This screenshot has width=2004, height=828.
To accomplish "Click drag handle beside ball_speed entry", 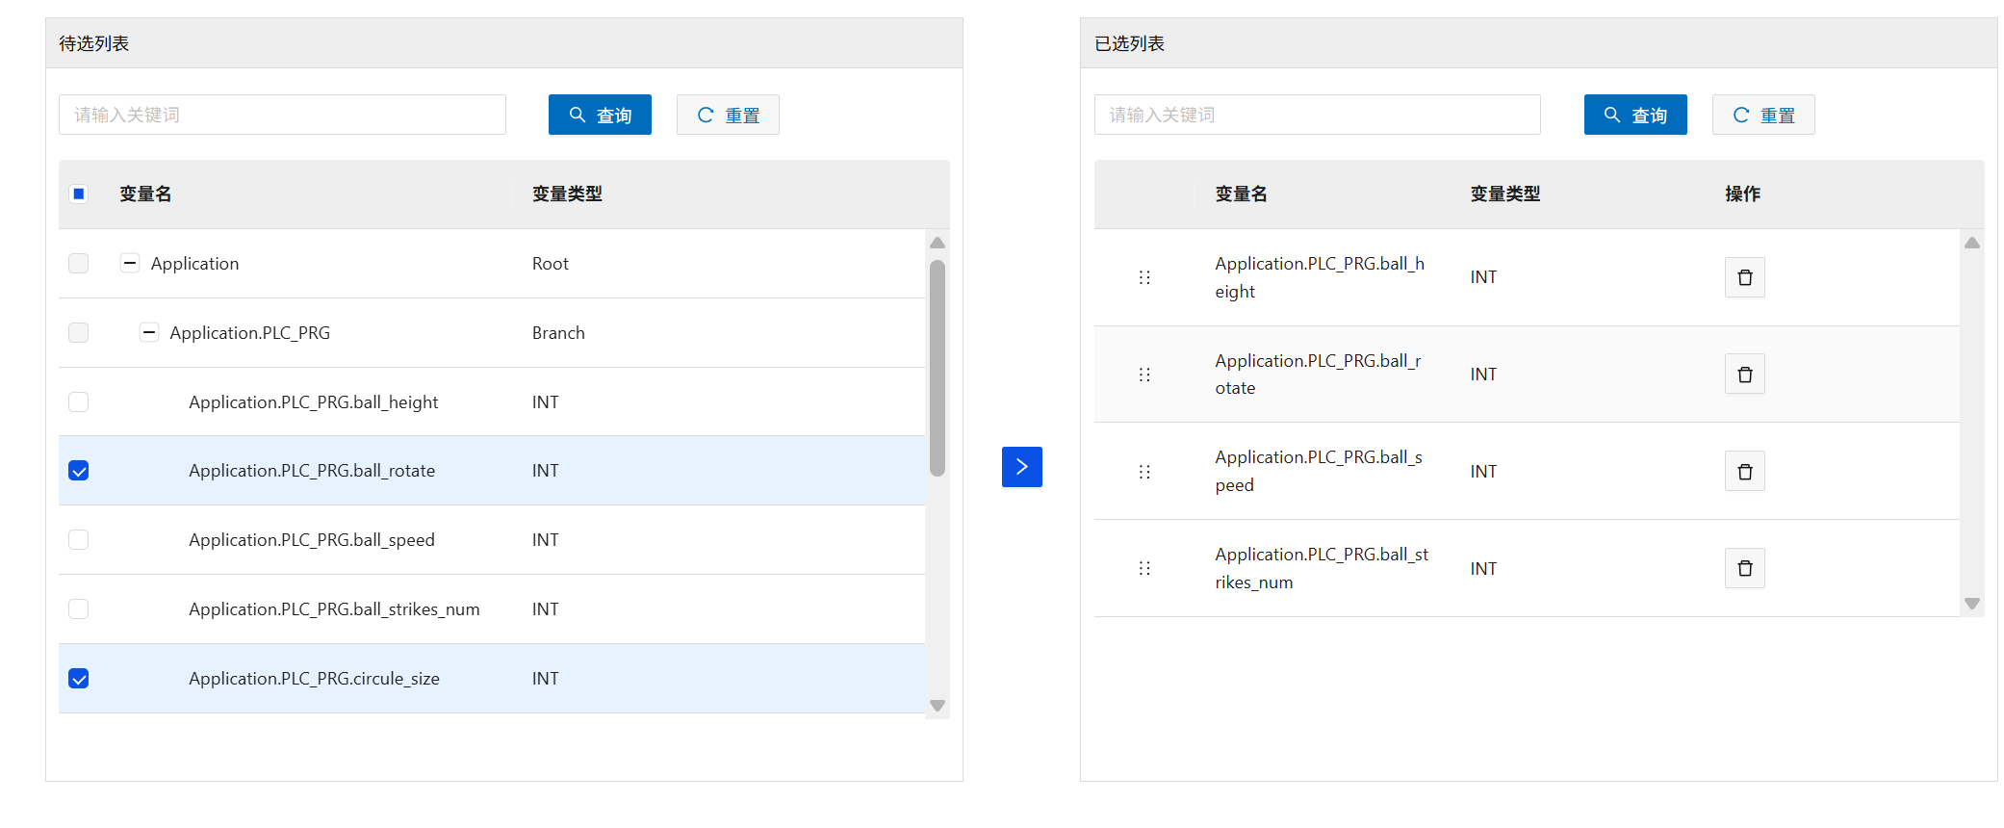I will [1144, 472].
